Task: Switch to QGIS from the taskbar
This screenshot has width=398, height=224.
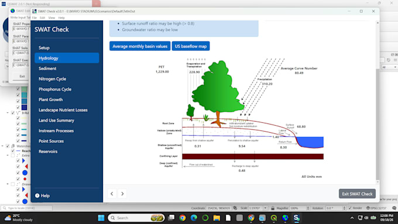Action: pos(274,218)
